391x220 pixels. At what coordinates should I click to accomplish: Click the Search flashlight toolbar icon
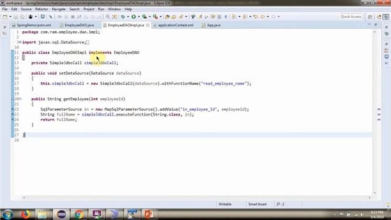(181, 16)
